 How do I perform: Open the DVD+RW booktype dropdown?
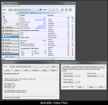click(96, 76)
